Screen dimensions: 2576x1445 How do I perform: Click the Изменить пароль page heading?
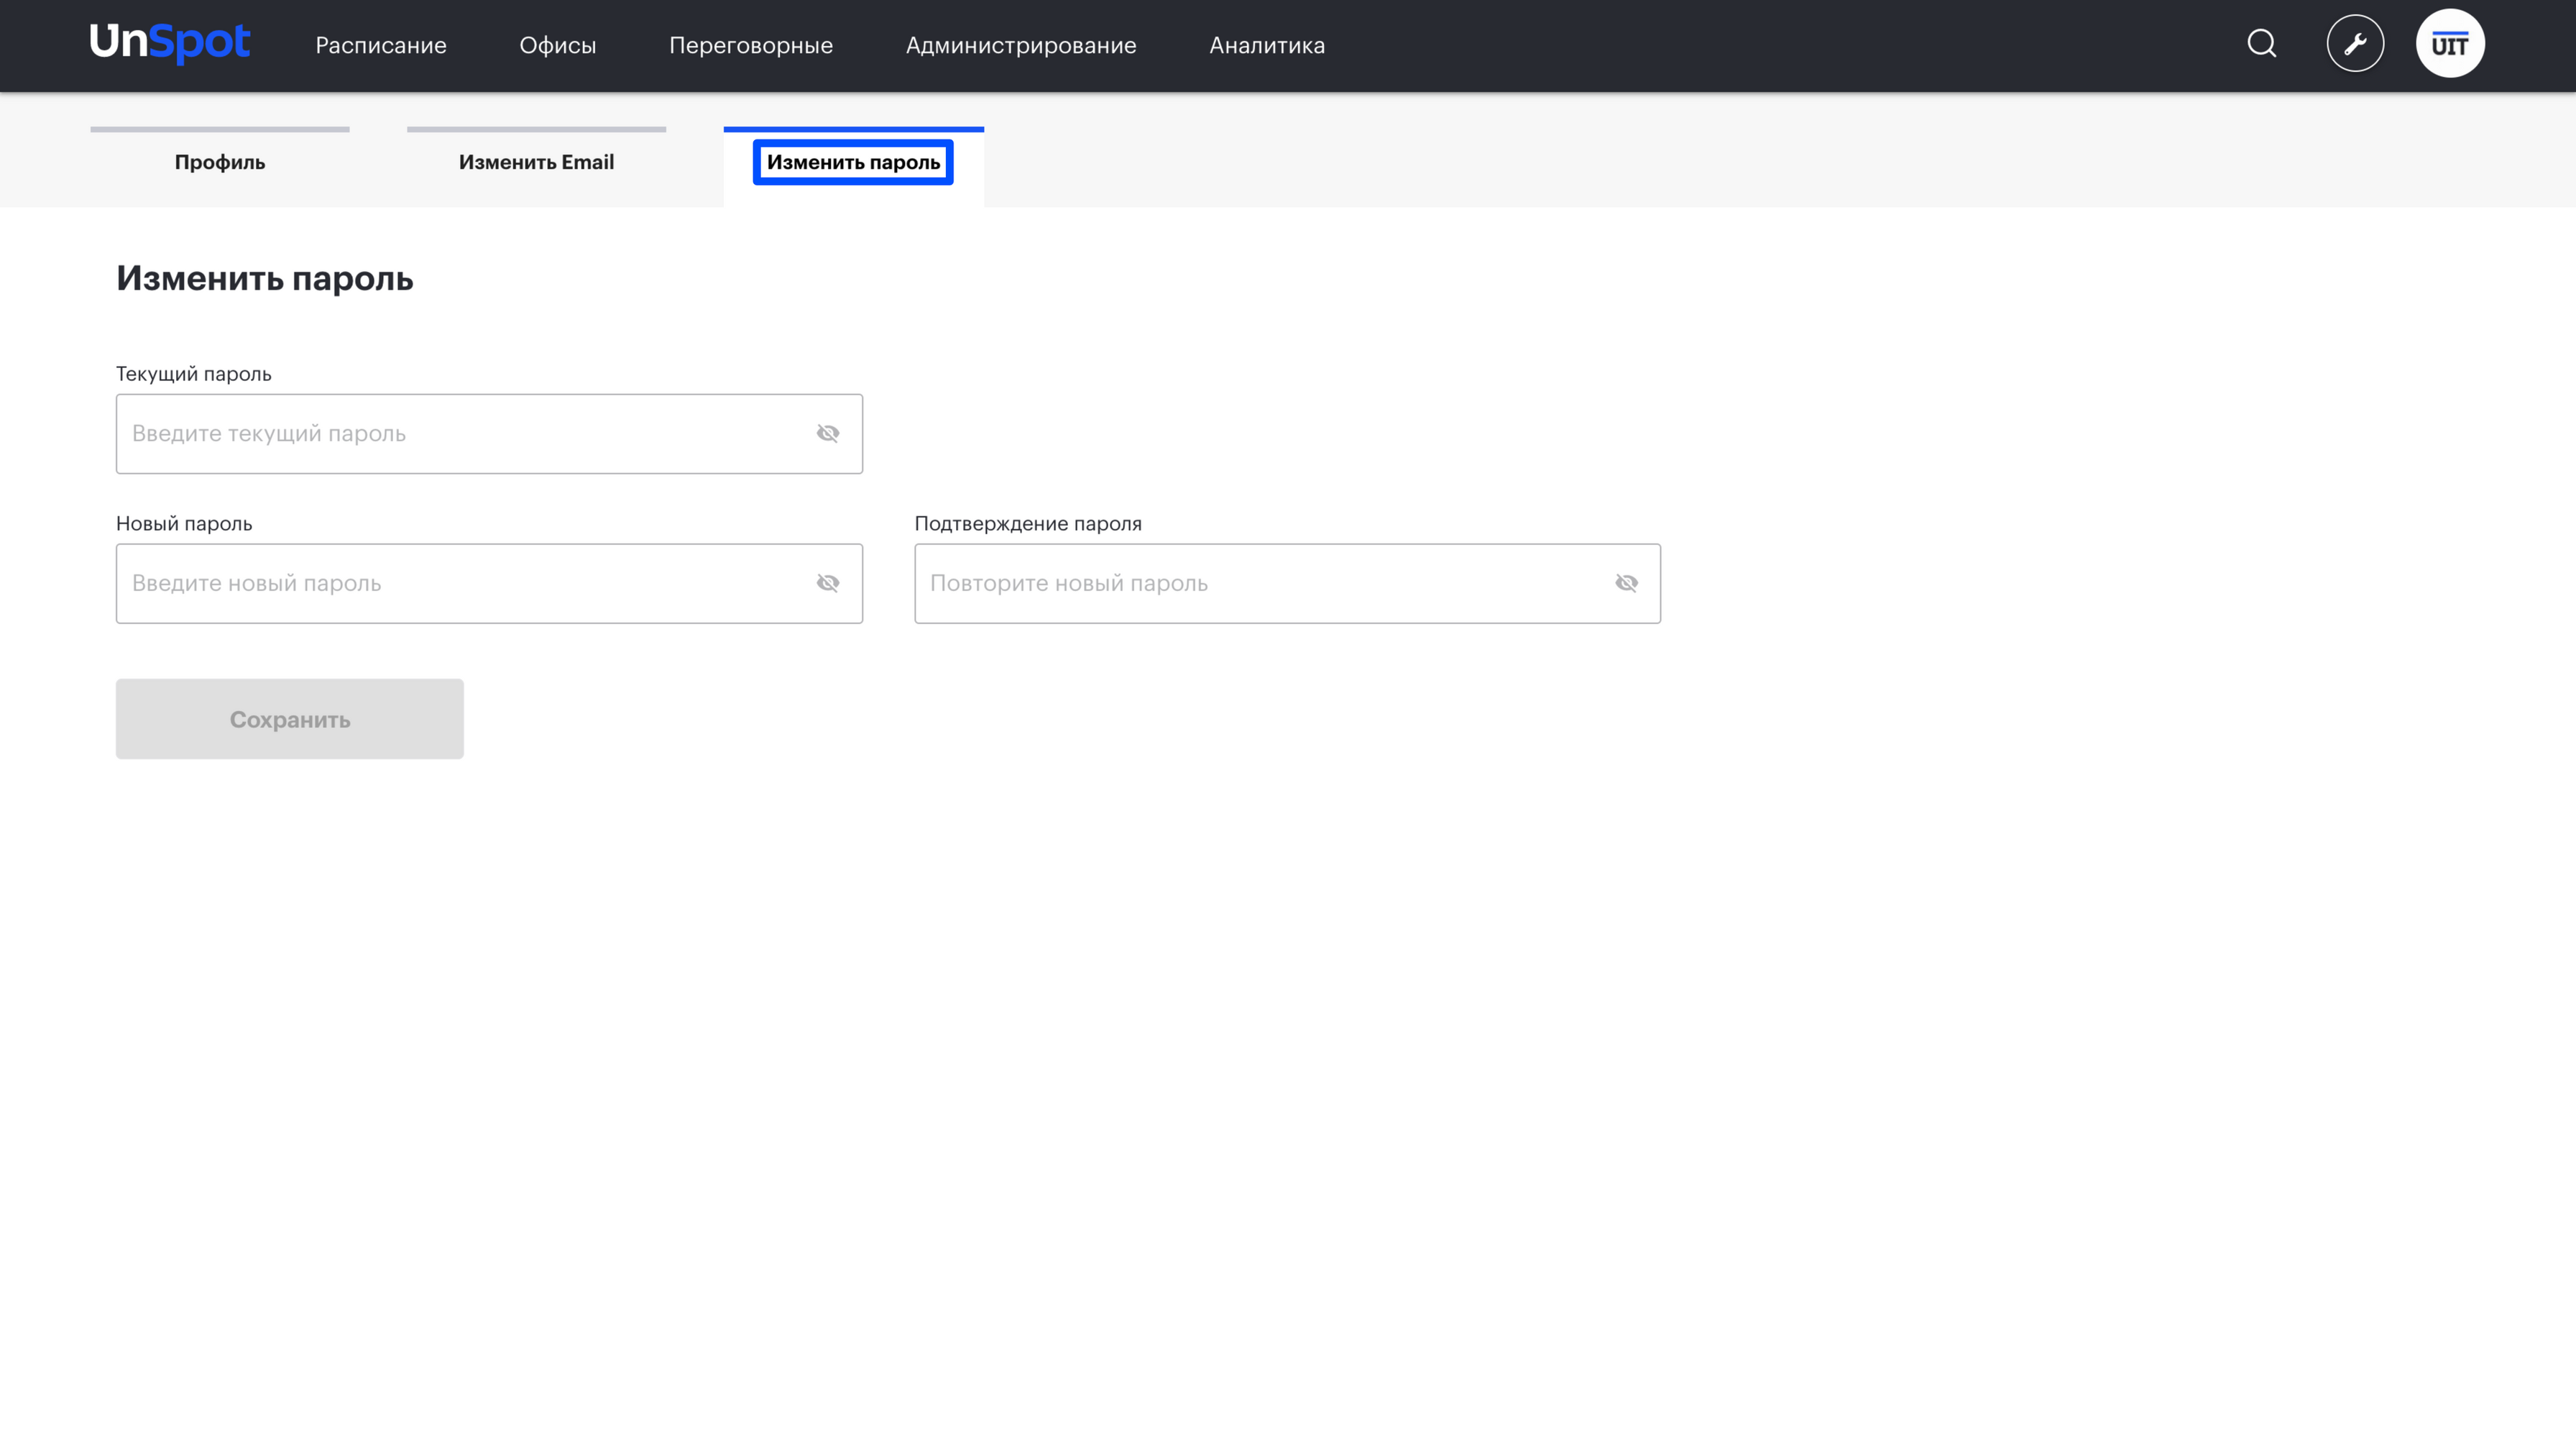pos(265,278)
